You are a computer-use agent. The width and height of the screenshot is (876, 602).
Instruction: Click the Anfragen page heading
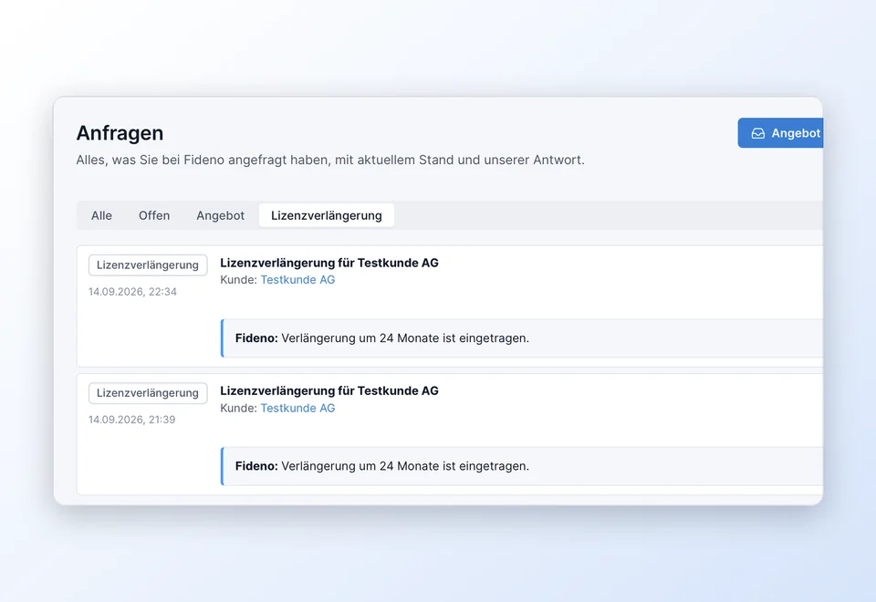[120, 133]
